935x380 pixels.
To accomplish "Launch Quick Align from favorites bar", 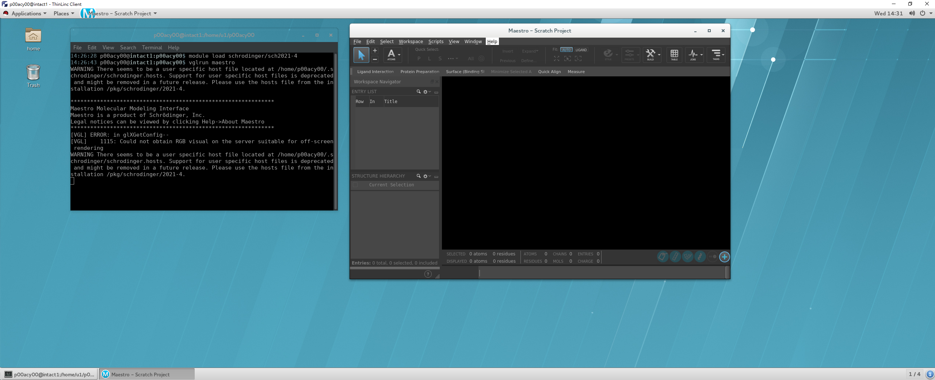I will click(x=549, y=72).
